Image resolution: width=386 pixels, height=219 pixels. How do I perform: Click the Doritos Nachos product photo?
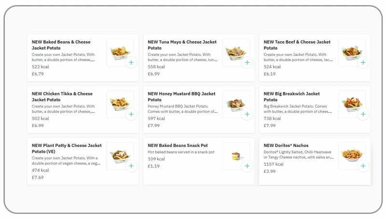(351, 155)
